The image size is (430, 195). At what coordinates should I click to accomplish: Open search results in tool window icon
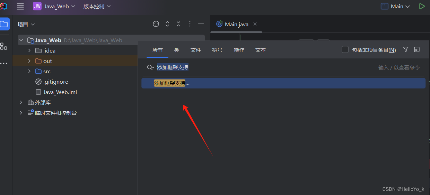pos(417,49)
